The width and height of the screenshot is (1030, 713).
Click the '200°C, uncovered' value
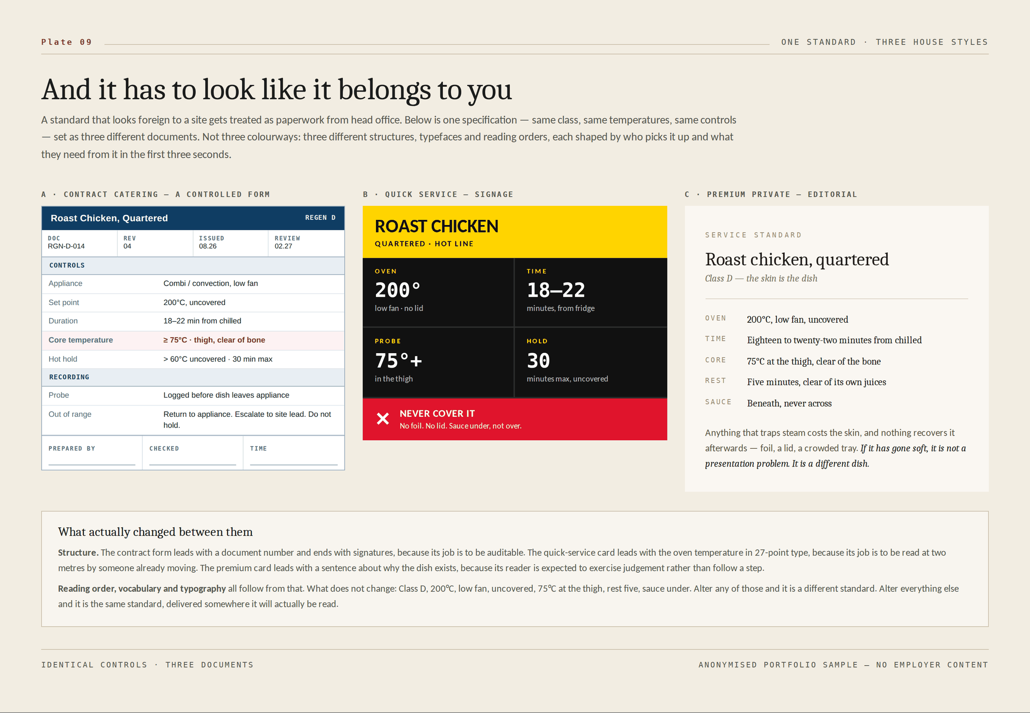[194, 303]
